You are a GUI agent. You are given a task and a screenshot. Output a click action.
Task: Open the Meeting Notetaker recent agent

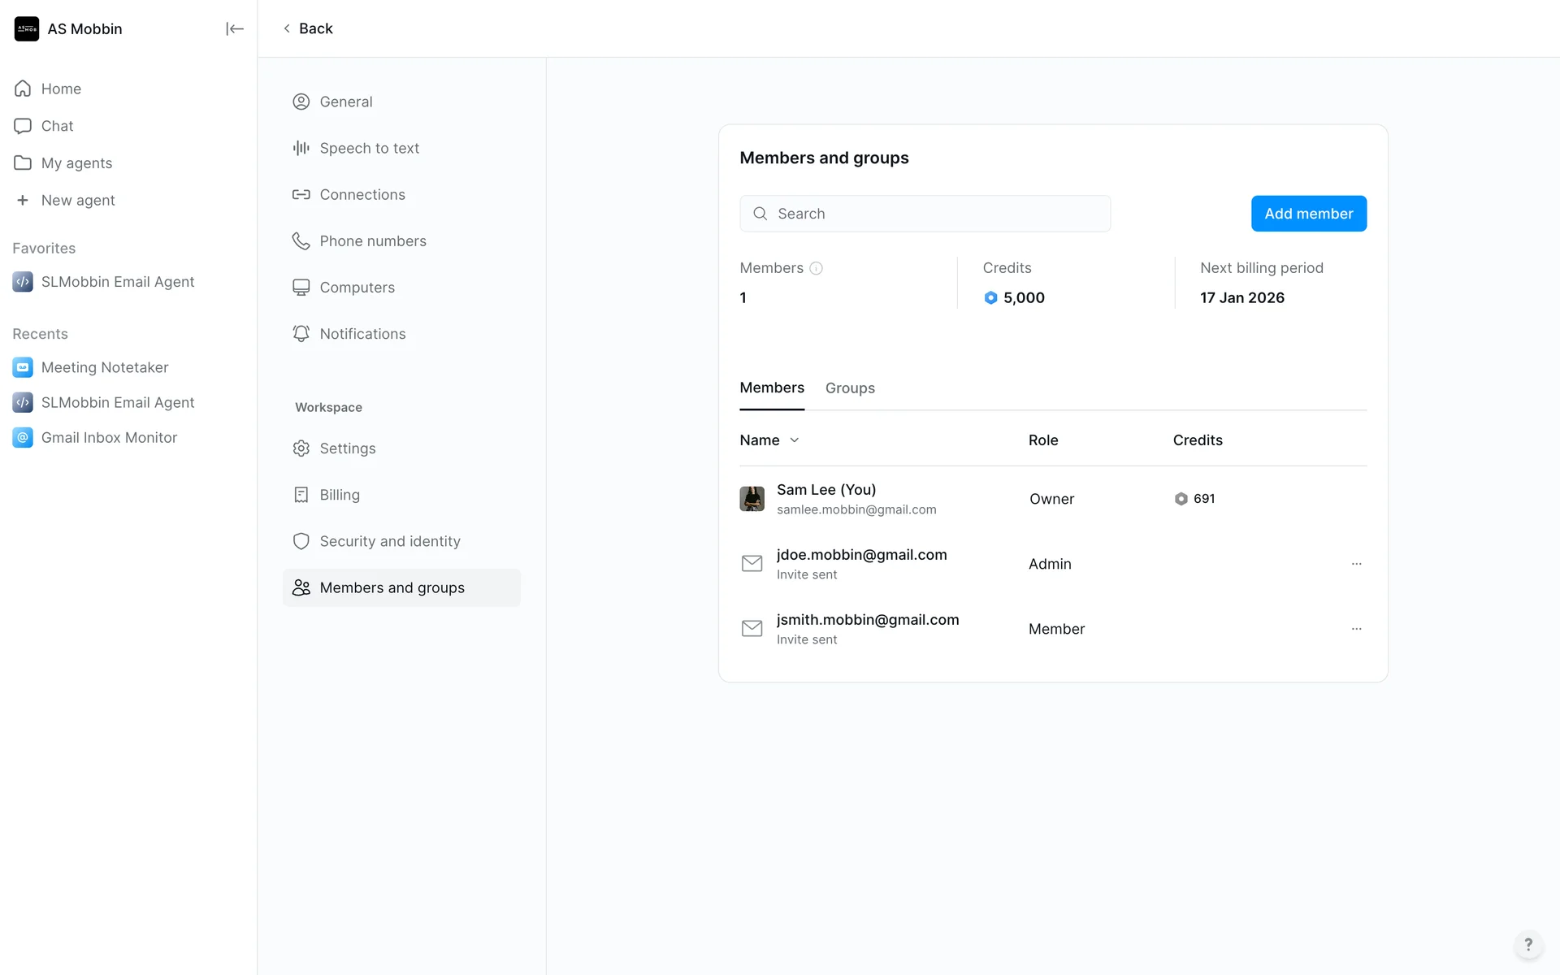click(105, 367)
